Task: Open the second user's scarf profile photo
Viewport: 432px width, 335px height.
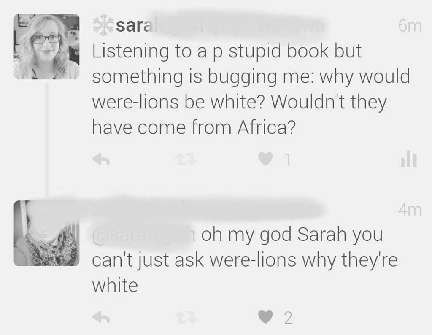Action: (x=46, y=233)
